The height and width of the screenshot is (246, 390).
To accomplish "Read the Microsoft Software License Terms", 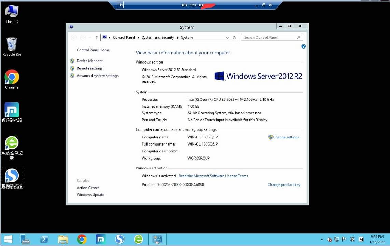I will [213, 176].
